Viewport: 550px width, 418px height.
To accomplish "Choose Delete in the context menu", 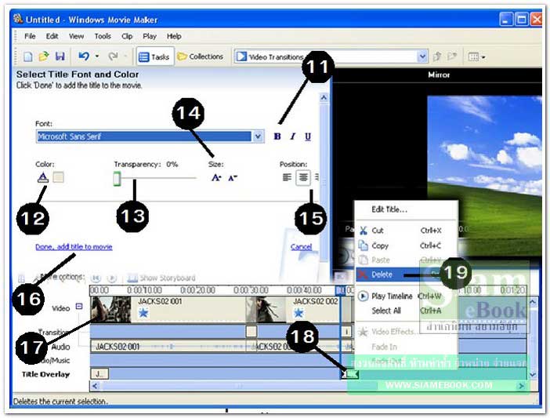I will [x=396, y=274].
